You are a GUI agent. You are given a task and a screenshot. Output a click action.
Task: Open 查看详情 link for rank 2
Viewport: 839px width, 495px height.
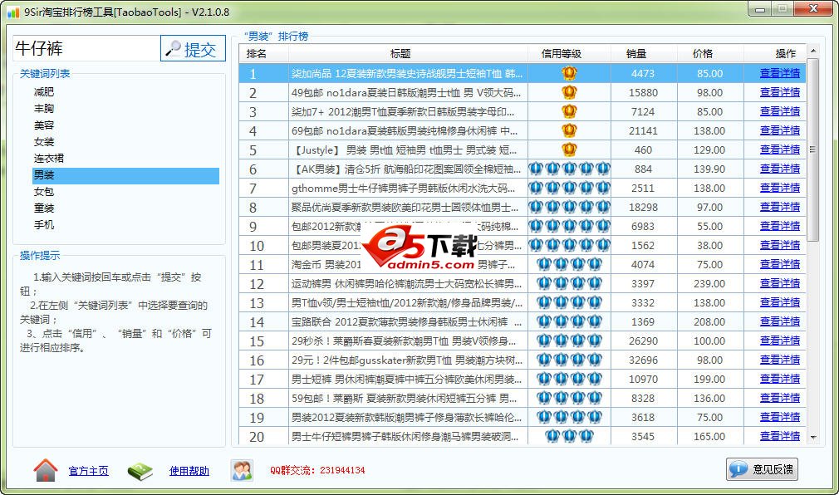tap(780, 92)
